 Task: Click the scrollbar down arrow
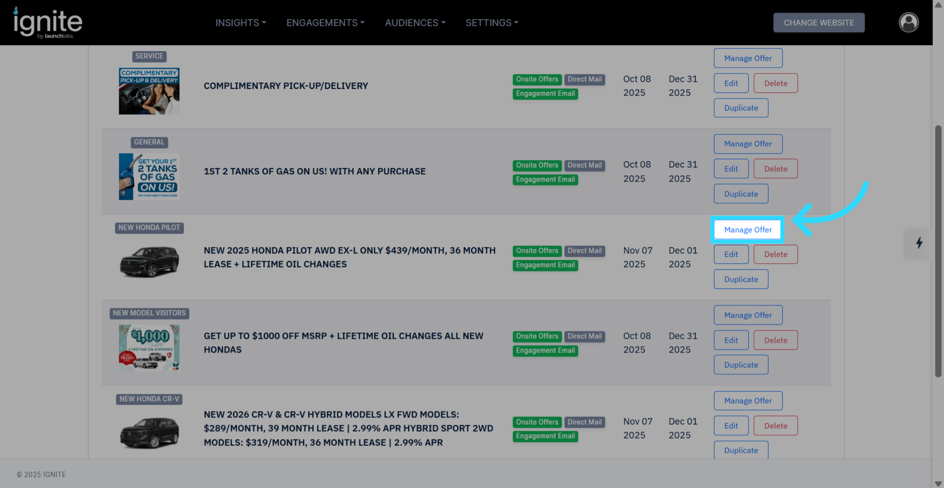coord(938,484)
